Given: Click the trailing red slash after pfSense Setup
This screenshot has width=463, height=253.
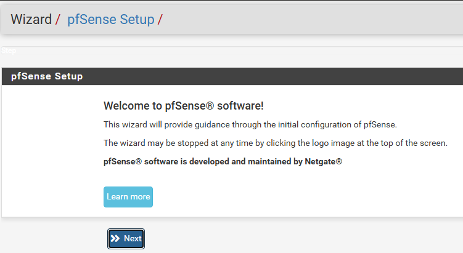Looking at the screenshot, I should [160, 20].
